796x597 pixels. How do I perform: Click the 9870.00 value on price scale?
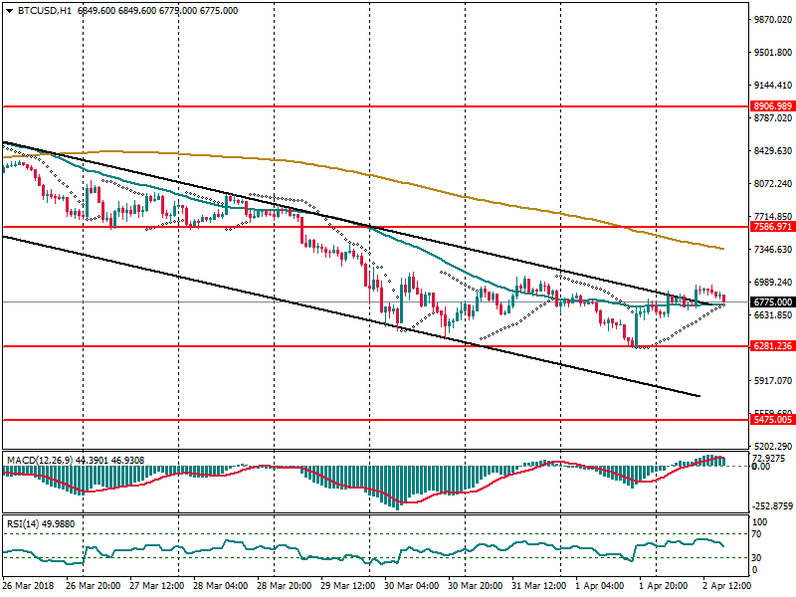[772, 20]
